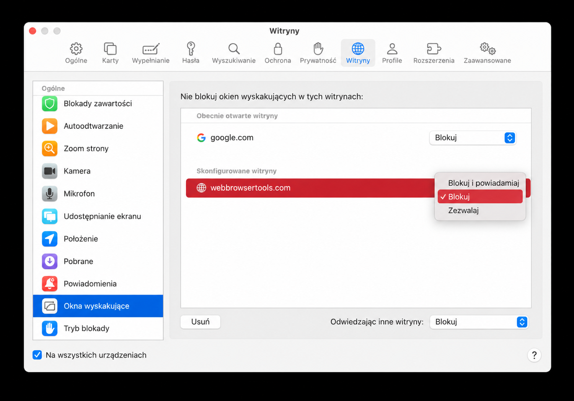Click the Kamera camera icon
The height and width of the screenshot is (401, 574).
pos(50,171)
